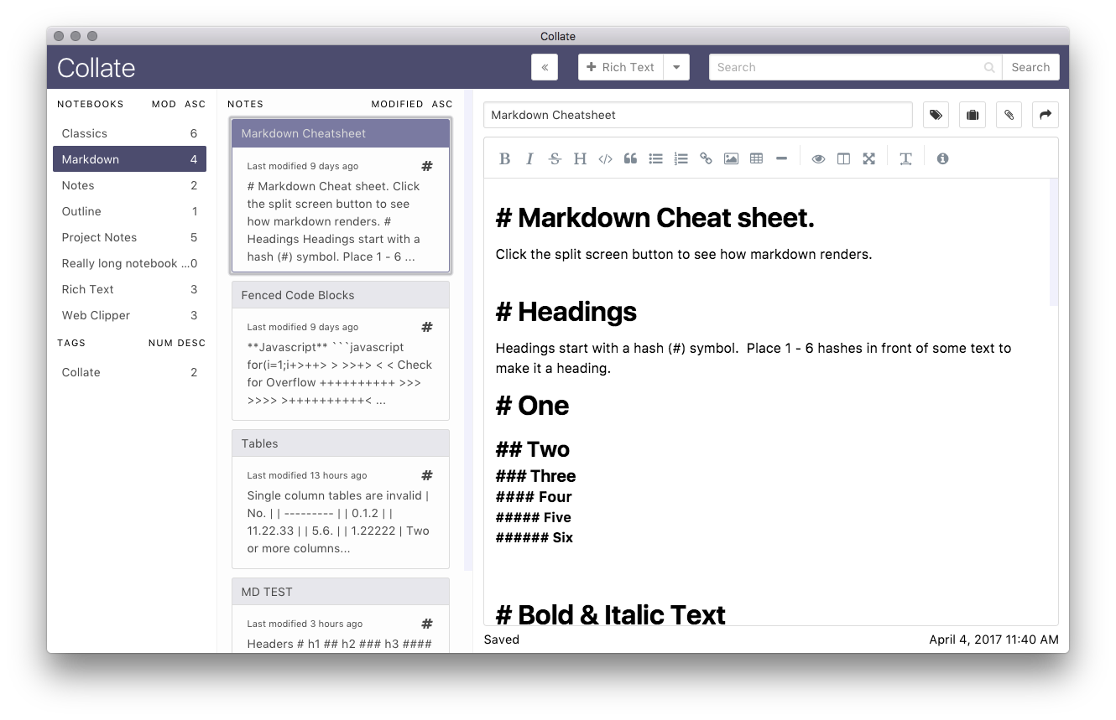Click the Saved status text
This screenshot has height=720, width=1116.
502,640
